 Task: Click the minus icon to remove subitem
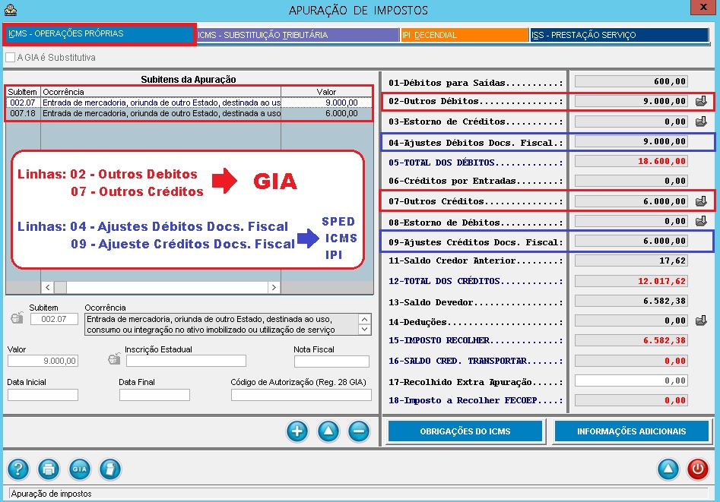tap(359, 431)
